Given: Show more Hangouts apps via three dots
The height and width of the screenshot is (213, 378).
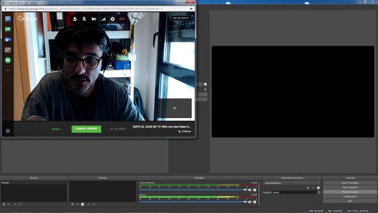Looking at the screenshot, I should [8, 70].
